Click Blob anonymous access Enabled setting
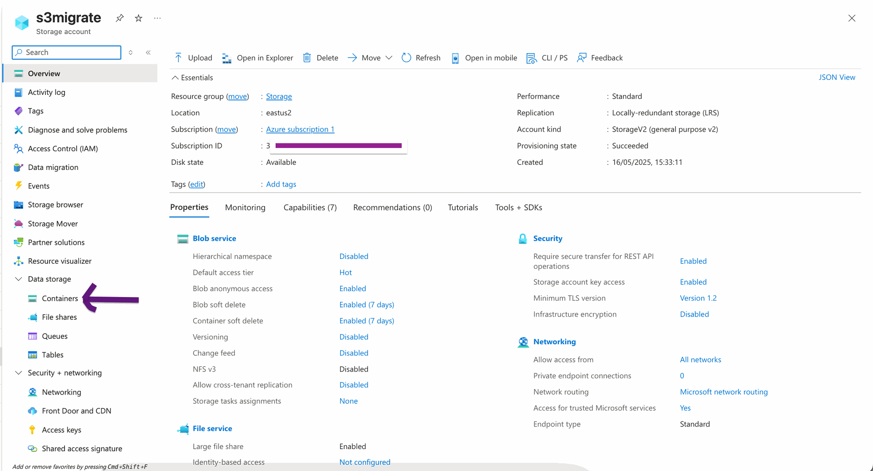The width and height of the screenshot is (873, 471). pos(352,288)
